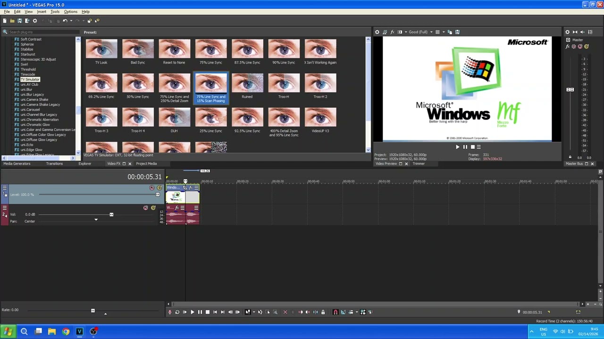The height and width of the screenshot is (339, 604).
Task: Open Video Preview project properties gear
Action: [377, 32]
